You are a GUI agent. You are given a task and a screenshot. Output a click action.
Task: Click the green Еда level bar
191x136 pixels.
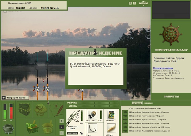coord(5,111)
